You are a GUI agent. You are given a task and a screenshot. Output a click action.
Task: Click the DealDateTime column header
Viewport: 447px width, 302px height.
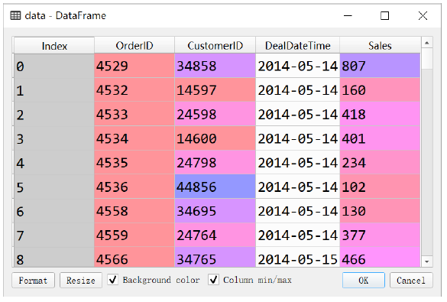coord(298,45)
